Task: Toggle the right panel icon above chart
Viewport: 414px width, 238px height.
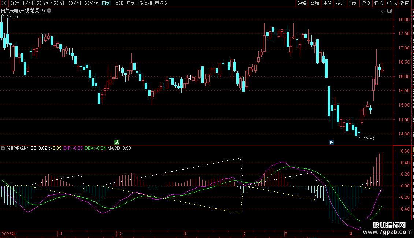Action: coord(389,11)
